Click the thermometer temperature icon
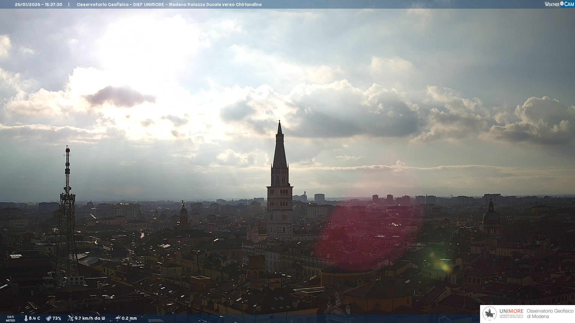This screenshot has height=323, width=575. (x=26, y=318)
